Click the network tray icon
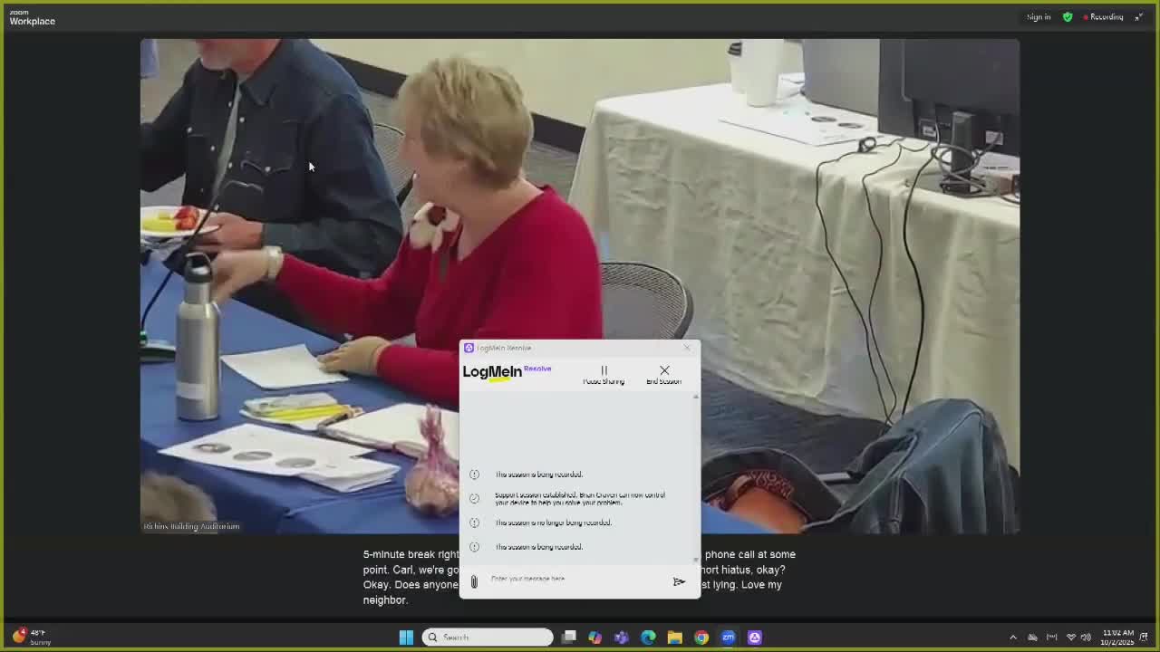Image resolution: width=1160 pixels, height=652 pixels. pos(1071,638)
